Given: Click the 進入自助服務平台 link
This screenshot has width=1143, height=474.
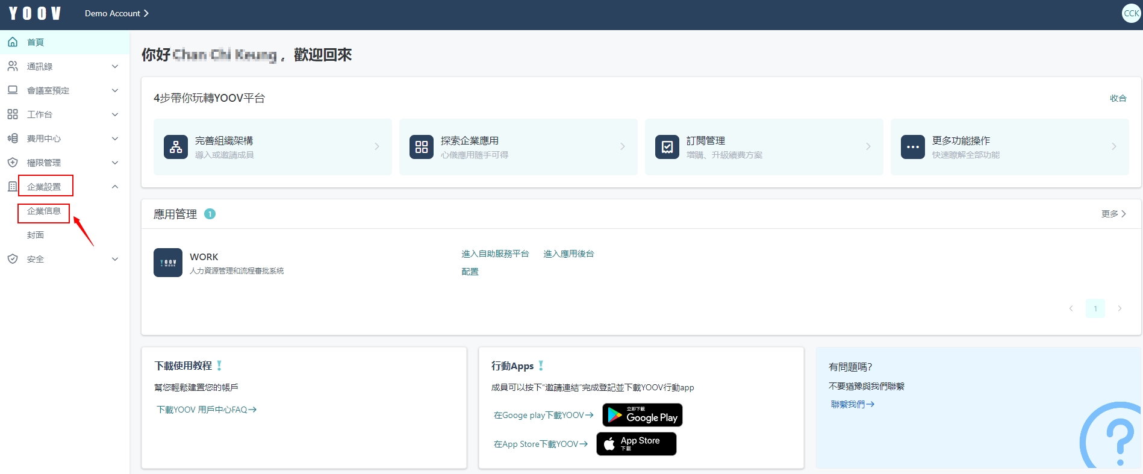Looking at the screenshot, I should point(495,254).
